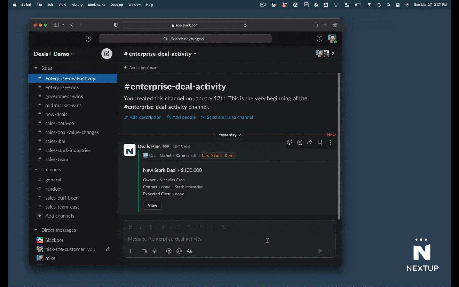Open Safari Develop menu
Image resolution: width=459 pixels, height=287 pixels.
(x=117, y=5)
